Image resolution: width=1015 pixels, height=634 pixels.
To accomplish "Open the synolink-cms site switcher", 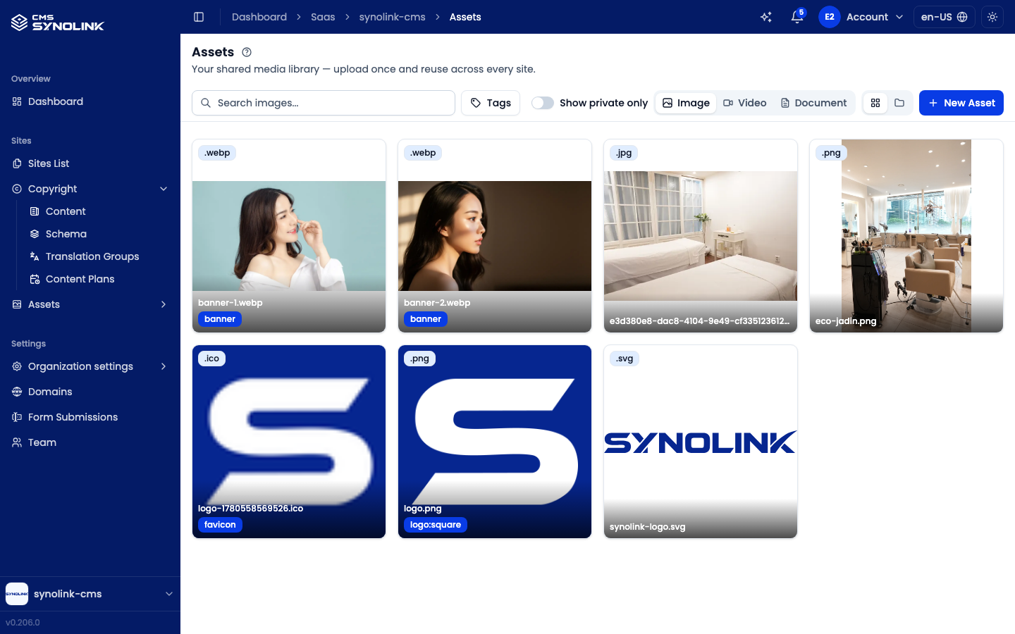I will coord(90,594).
